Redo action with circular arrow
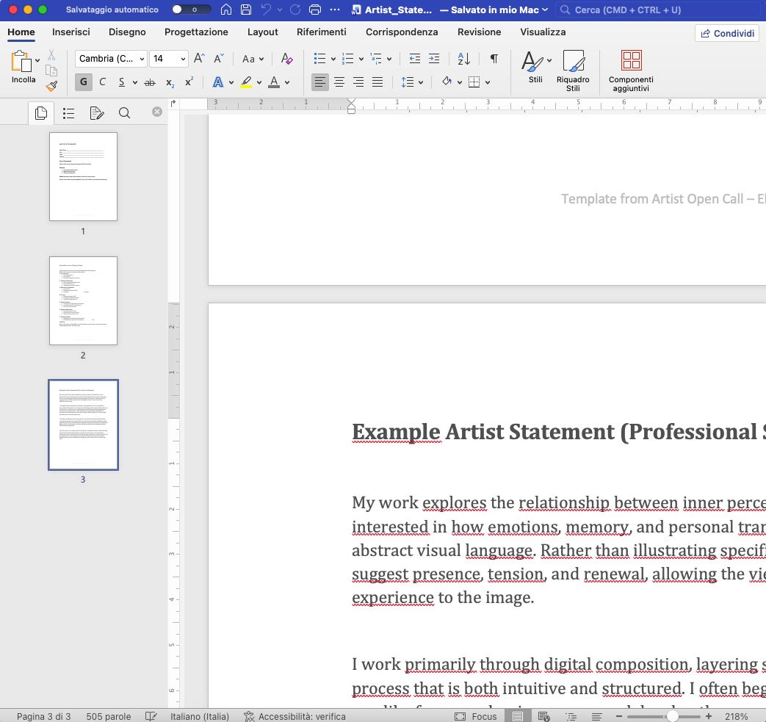The width and height of the screenshot is (766, 722). [x=295, y=10]
